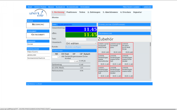This screenshot has height=110, width=177.
Task: Open Kundenstamm in the top menu
Action: pos(73,7)
